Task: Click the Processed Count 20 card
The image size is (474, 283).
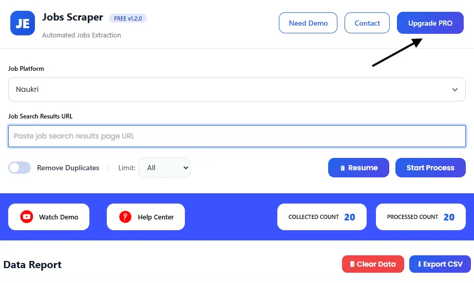Action: (421, 217)
